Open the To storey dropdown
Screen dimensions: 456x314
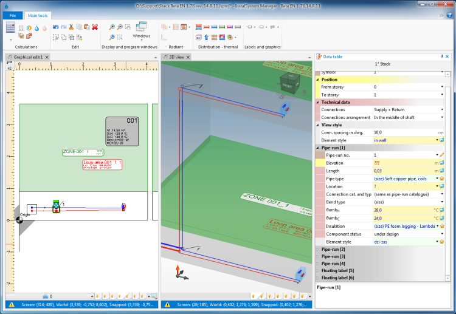pyautogui.click(x=442, y=95)
